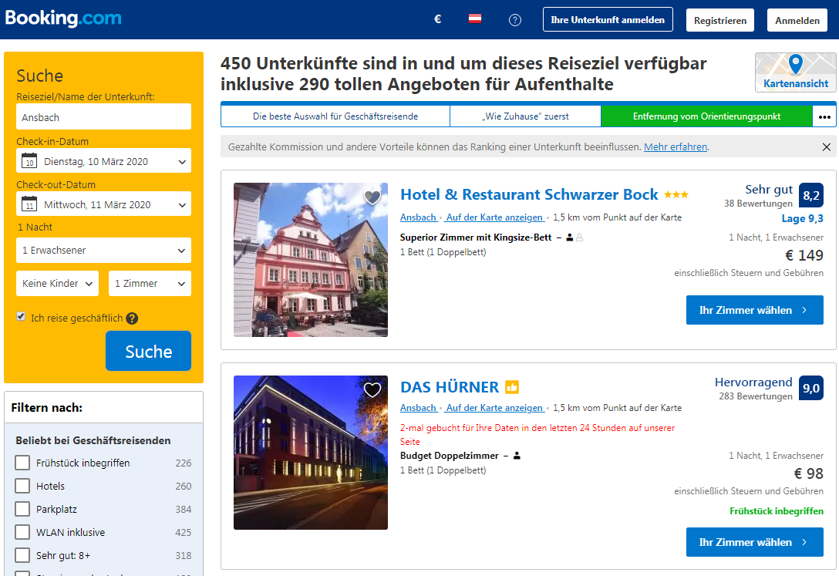Show Schwarzer Bock 'Auf der Karte anzeigen'
Screen dimensions: 839x576
[495, 217]
